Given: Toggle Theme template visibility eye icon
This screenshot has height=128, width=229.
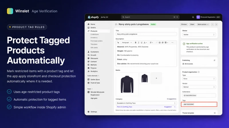Looking at the screenshot, I should (215, 113).
